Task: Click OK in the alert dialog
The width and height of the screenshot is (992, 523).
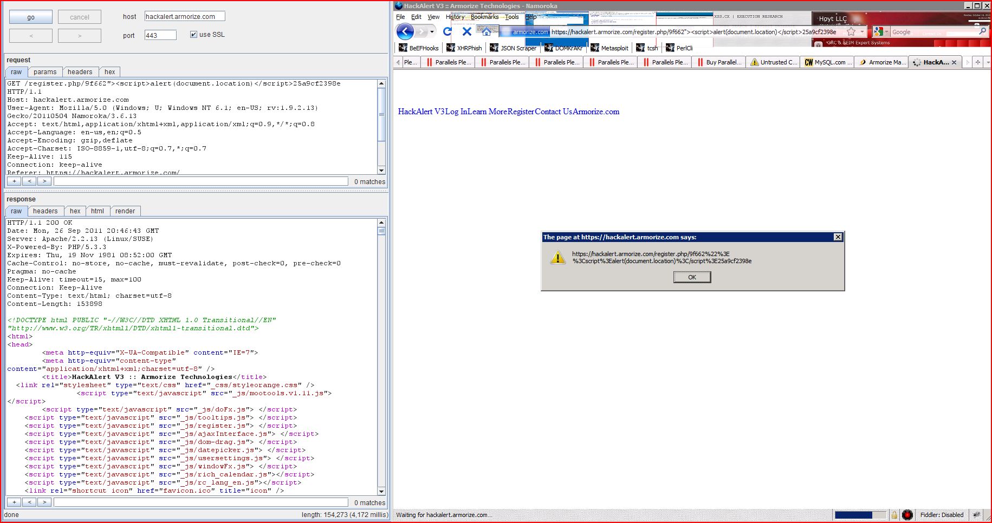Action: [x=692, y=277]
